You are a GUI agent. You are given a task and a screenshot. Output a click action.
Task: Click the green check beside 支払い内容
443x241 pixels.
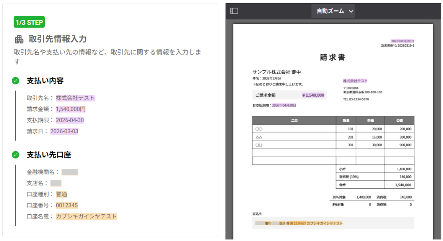click(x=16, y=81)
